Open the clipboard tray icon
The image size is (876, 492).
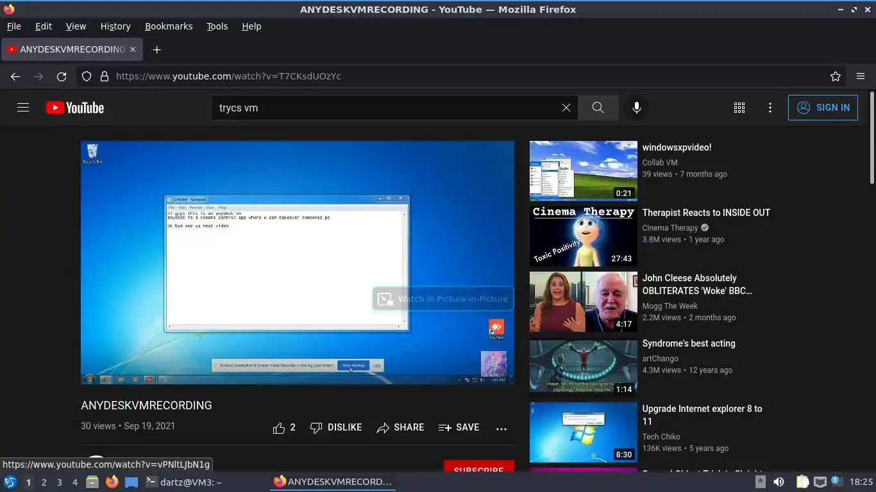[802, 482]
